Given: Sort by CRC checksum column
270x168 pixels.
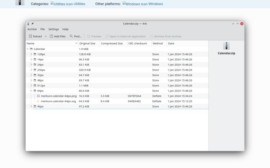Looking at the screenshot, I should pyautogui.click(x=139, y=44).
